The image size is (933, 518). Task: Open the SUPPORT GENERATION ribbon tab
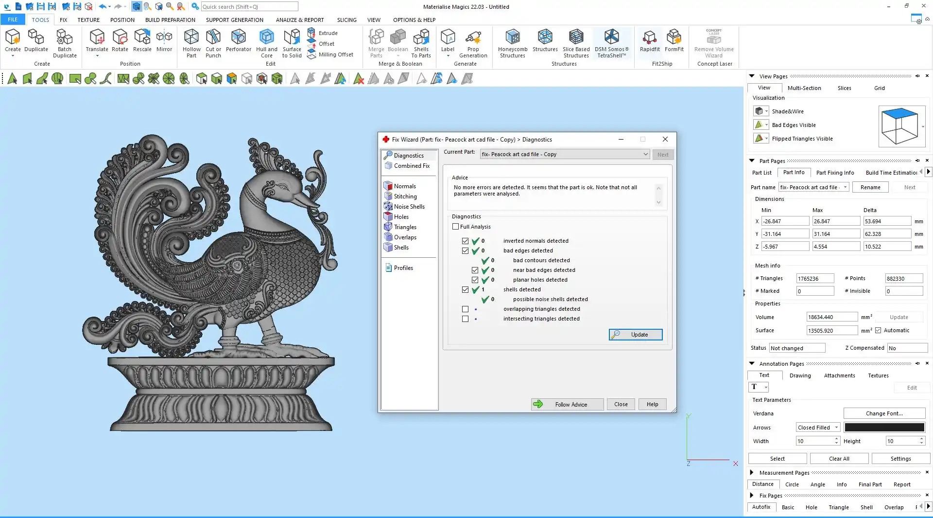(x=234, y=20)
